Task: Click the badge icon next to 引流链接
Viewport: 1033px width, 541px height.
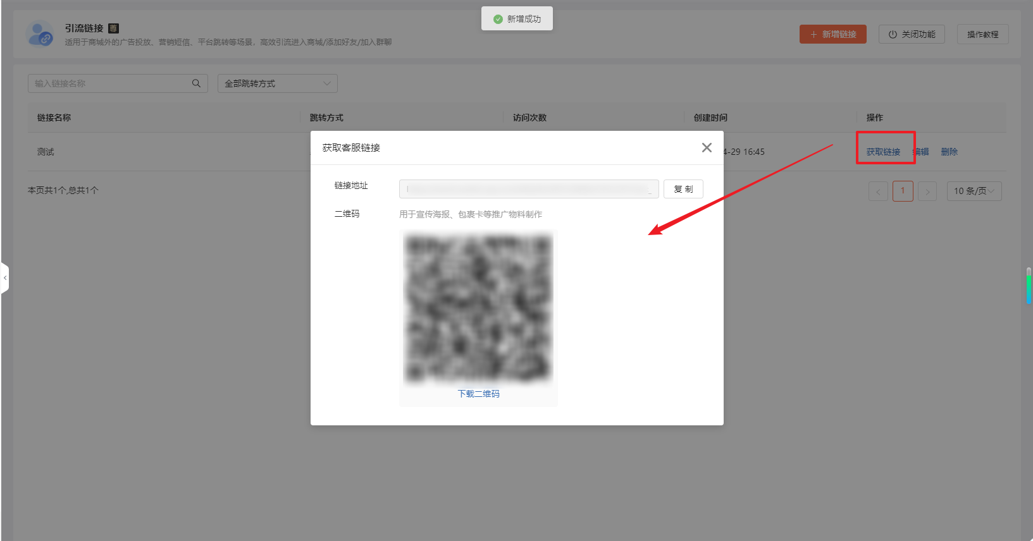Action: (x=113, y=28)
